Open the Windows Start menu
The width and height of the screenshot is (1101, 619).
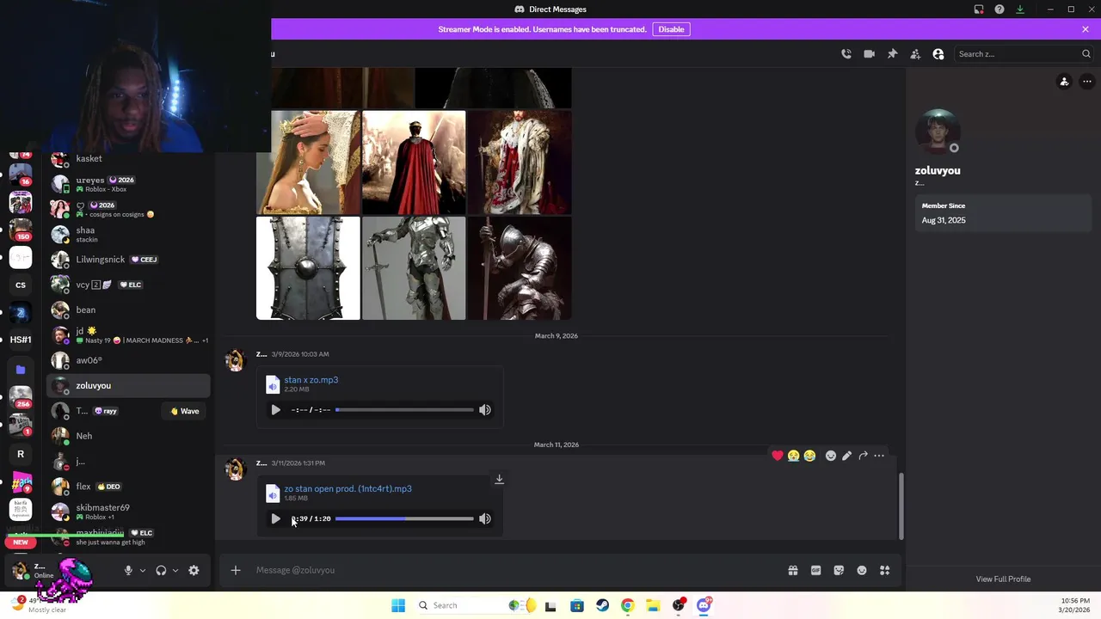click(x=398, y=605)
